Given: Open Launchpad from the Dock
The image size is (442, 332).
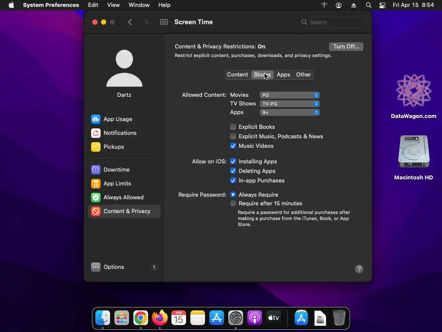Looking at the screenshot, I should [x=122, y=318].
